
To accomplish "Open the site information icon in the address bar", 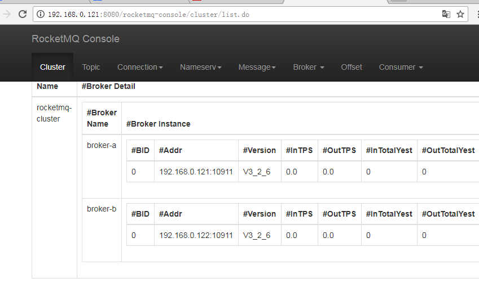I will pyautogui.click(x=40, y=14).
